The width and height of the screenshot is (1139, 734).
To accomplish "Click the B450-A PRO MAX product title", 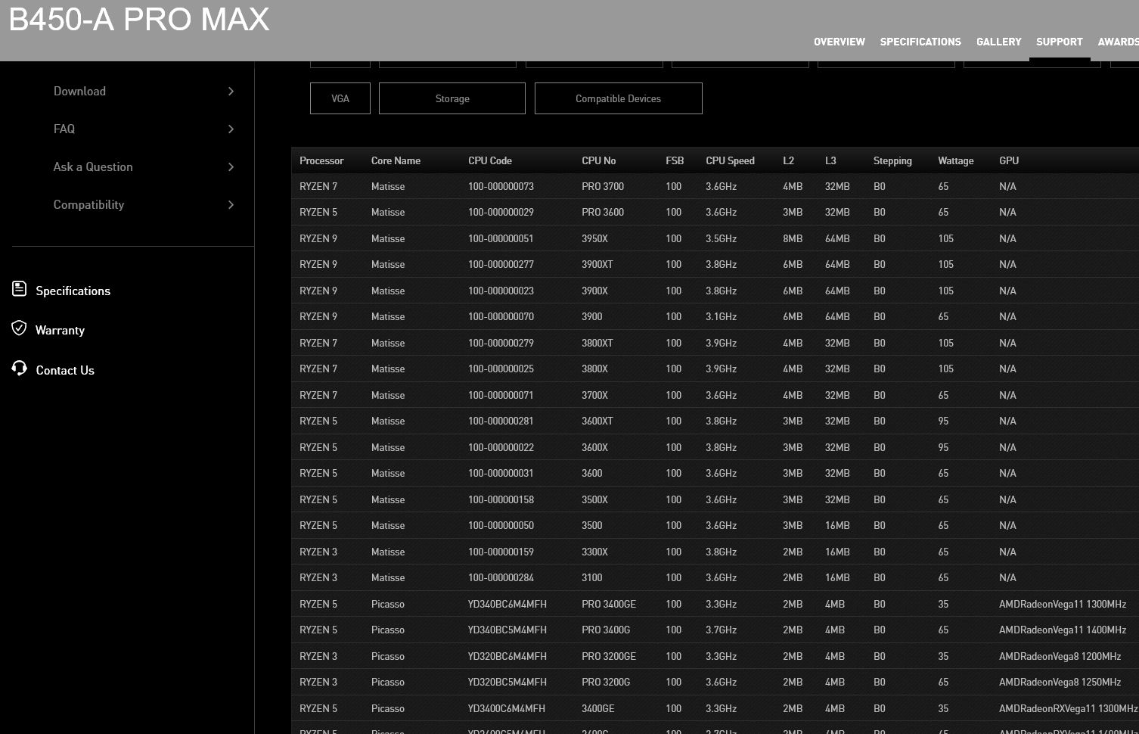I will (139, 19).
